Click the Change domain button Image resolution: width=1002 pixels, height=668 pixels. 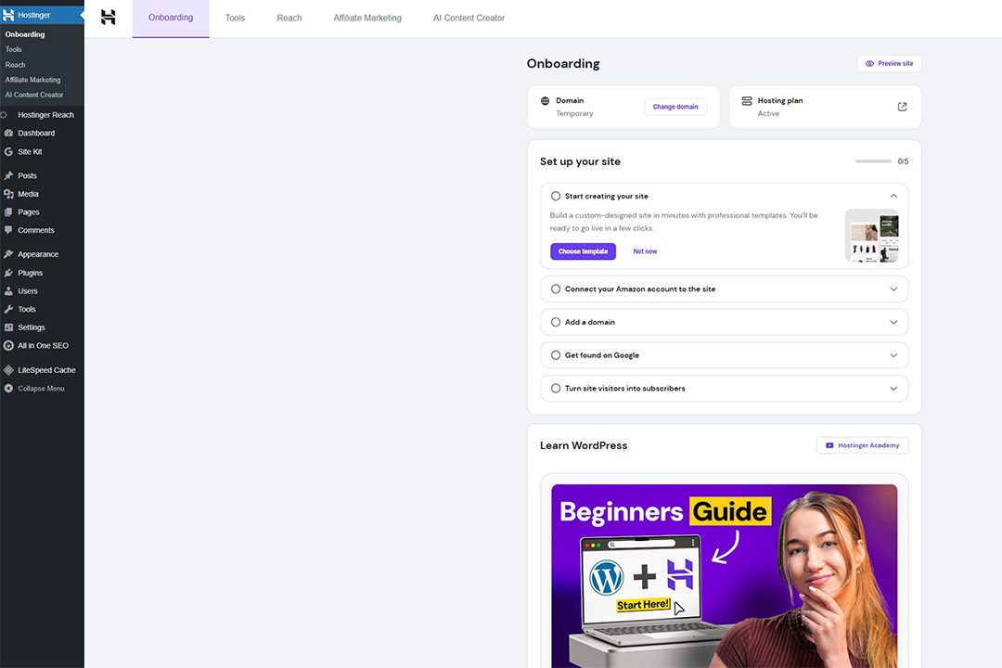(x=675, y=107)
